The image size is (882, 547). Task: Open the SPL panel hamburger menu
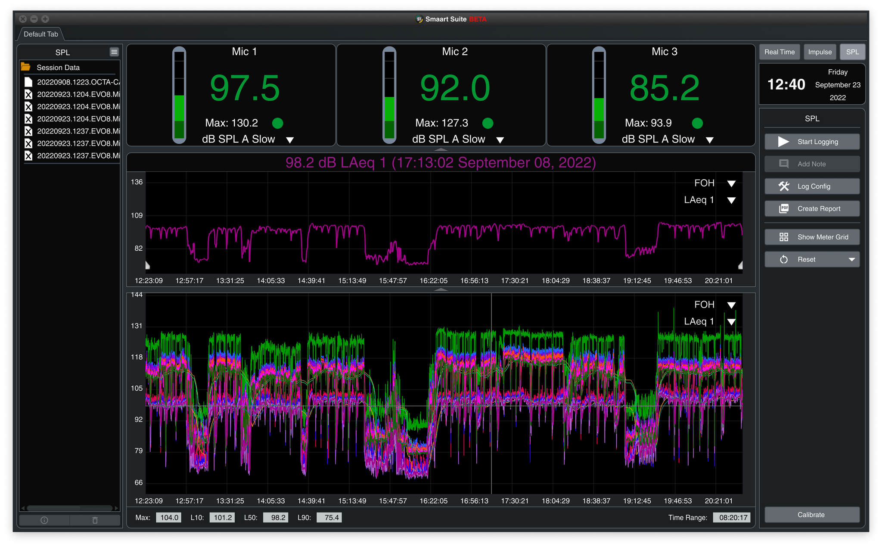pyautogui.click(x=114, y=52)
